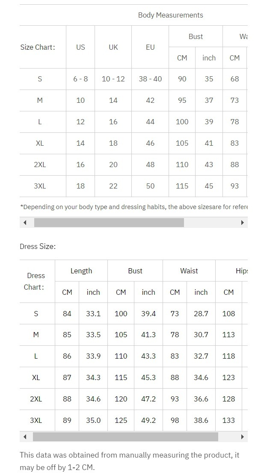The width and height of the screenshot is (258, 476).
Task: Click right scroll arrow under Dress Chart table
Action: click(x=243, y=437)
